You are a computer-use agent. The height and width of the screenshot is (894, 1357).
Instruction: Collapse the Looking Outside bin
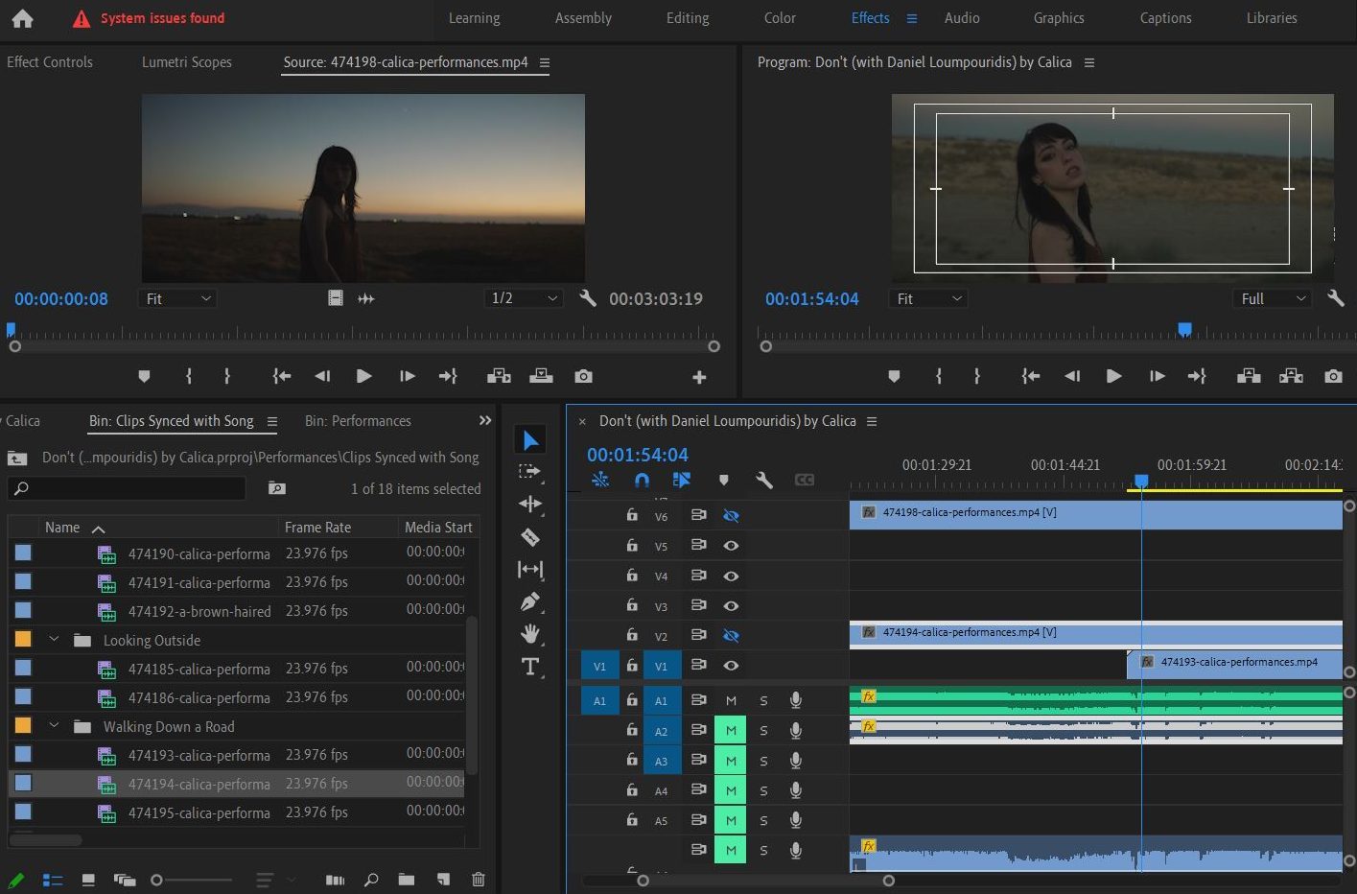pos(54,639)
